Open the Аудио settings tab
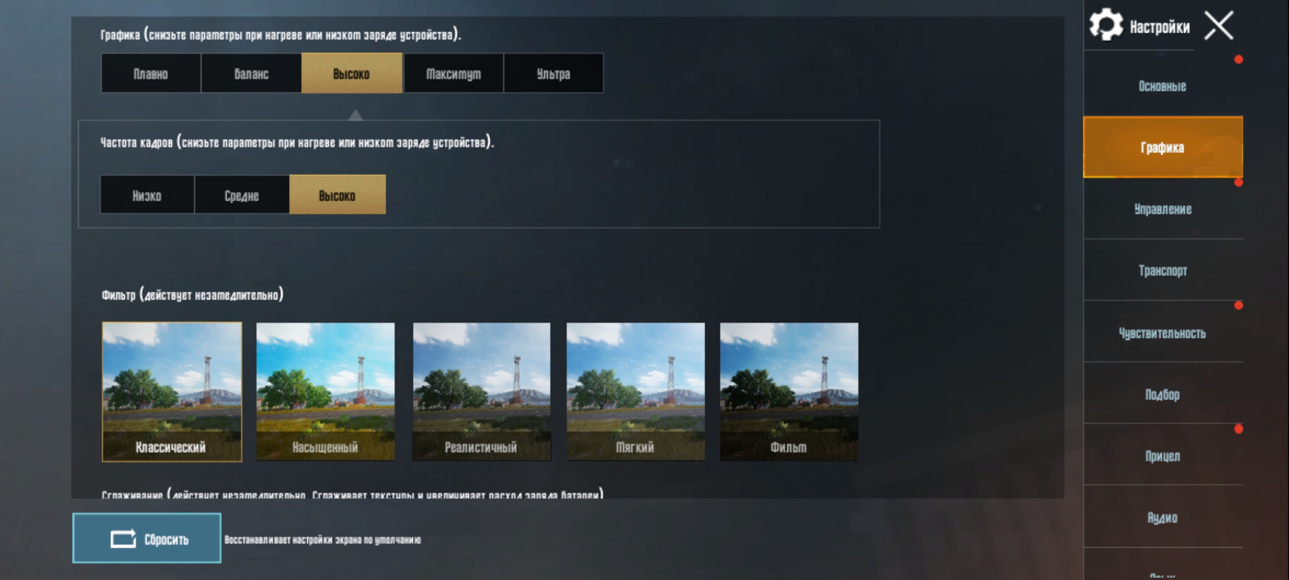The height and width of the screenshot is (580, 1289). point(1163,517)
